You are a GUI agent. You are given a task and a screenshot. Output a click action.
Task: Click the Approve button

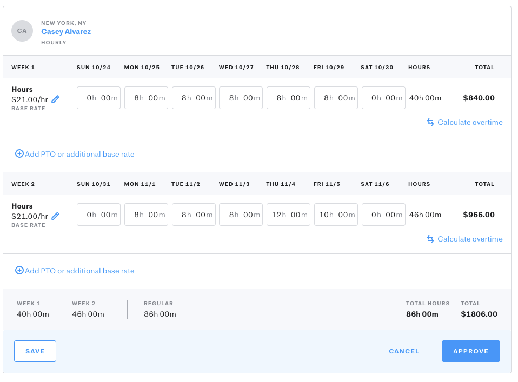470,351
